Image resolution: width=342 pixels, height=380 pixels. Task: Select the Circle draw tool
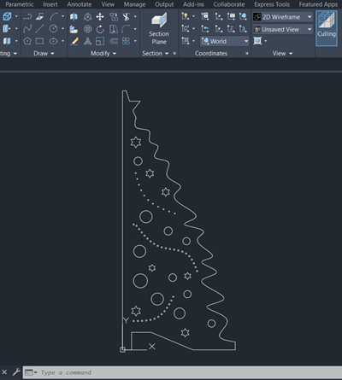pyautogui.click(x=53, y=29)
